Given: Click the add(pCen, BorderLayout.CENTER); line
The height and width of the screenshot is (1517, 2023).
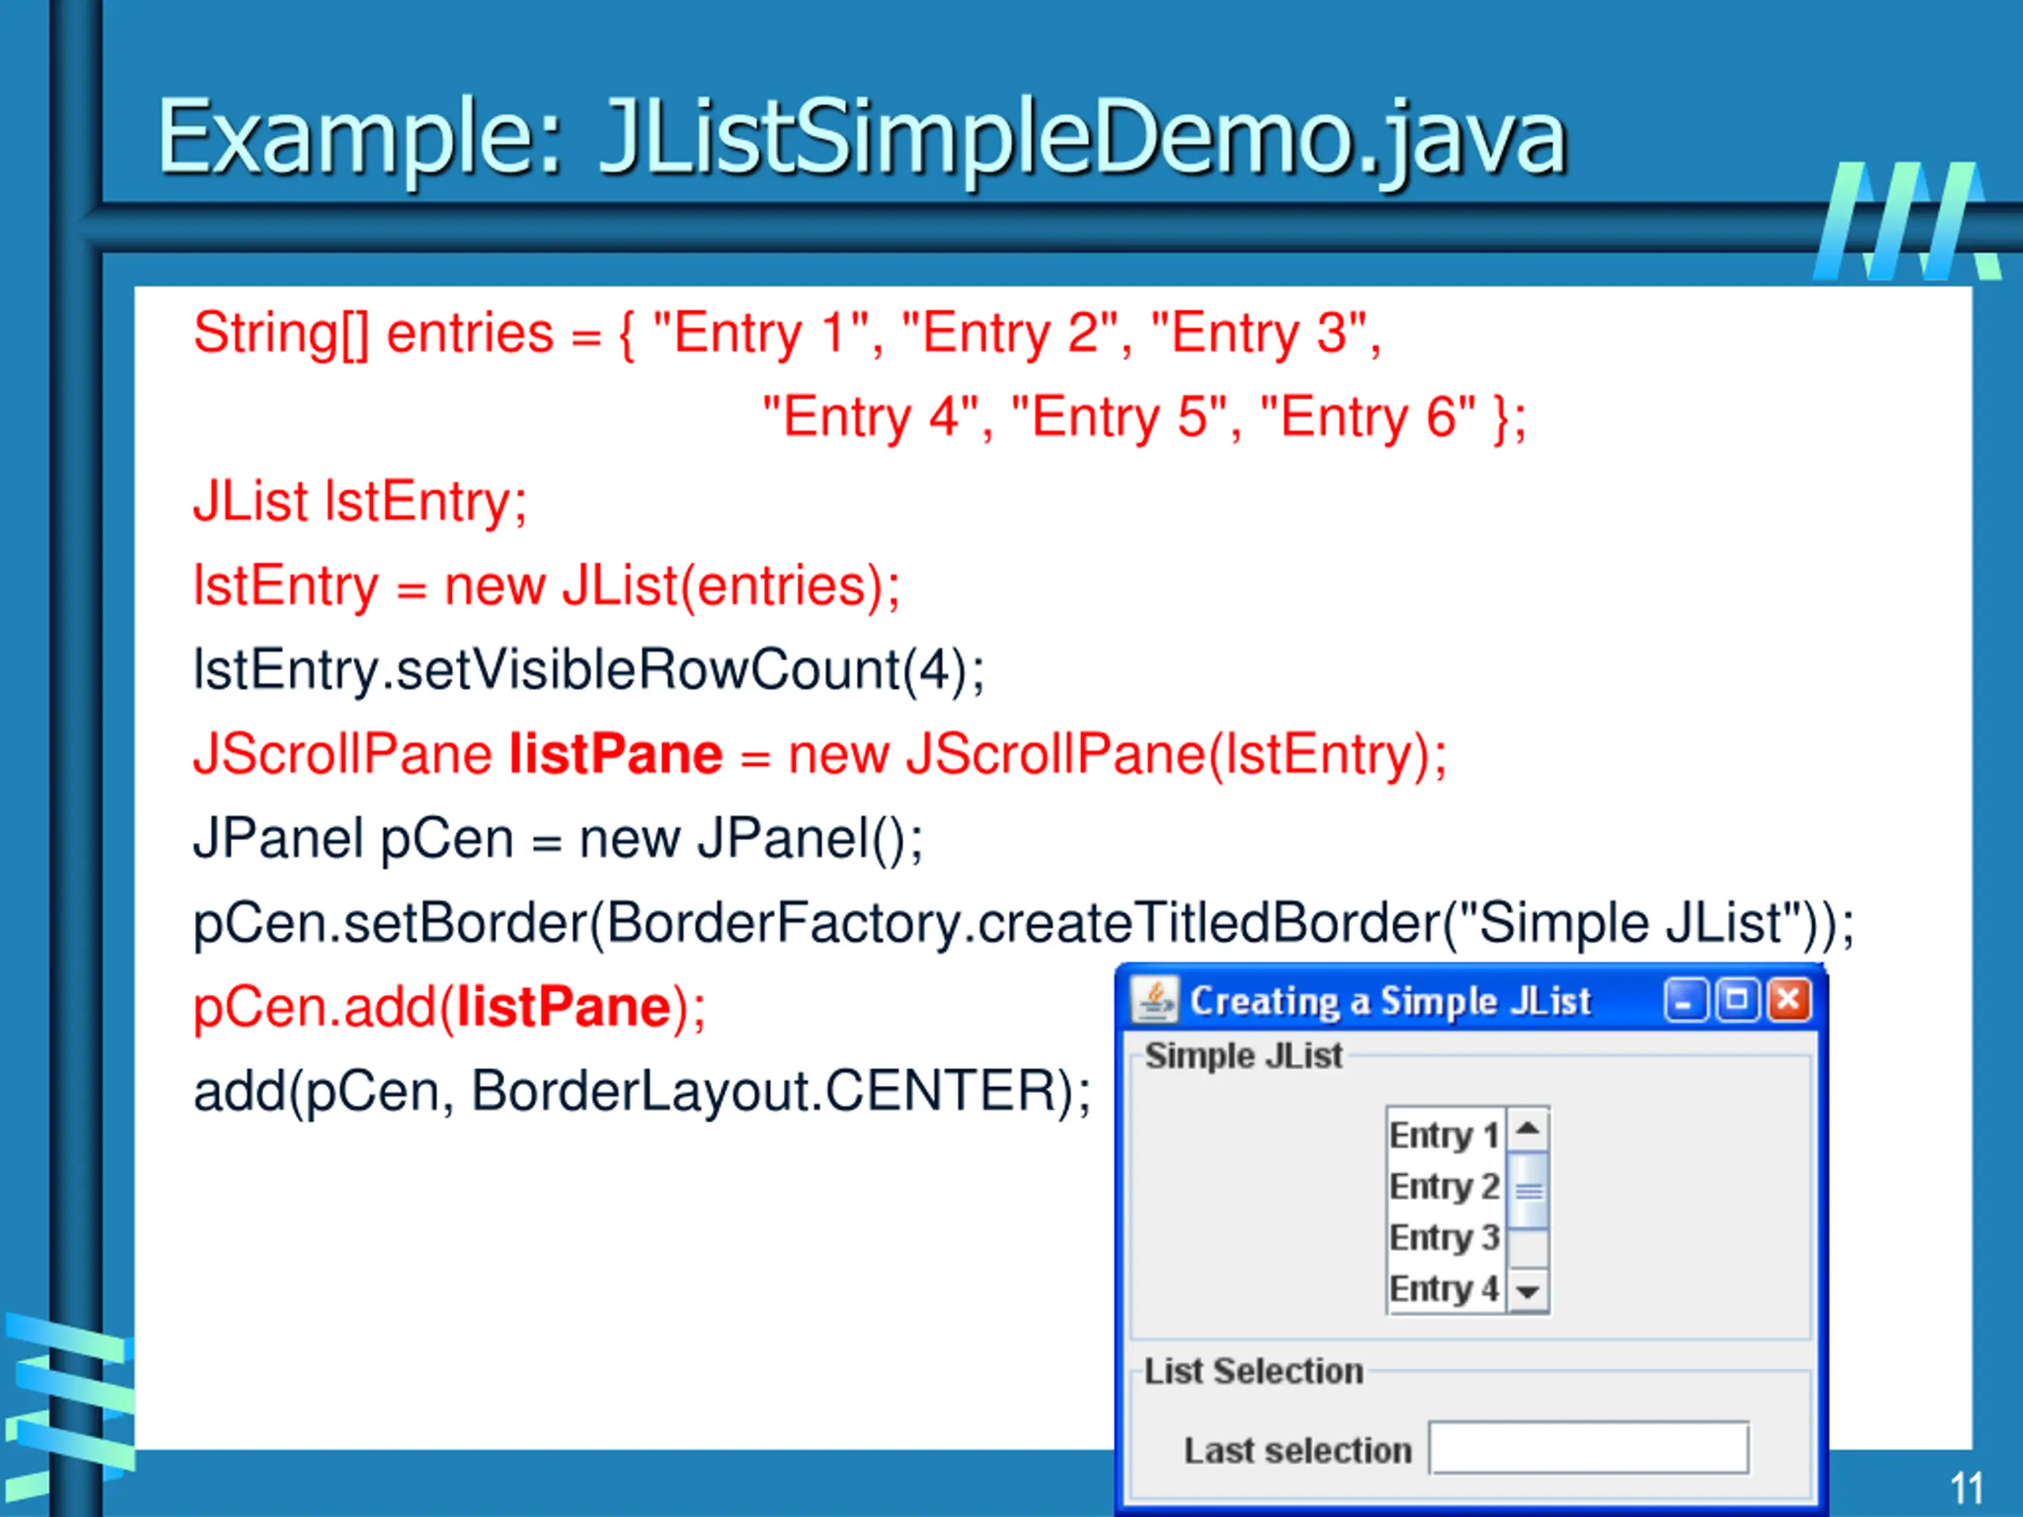Looking at the screenshot, I should pyautogui.click(x=642, y=1092).
